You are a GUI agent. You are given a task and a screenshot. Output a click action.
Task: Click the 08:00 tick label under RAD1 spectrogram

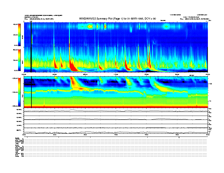tap(85, 74)
